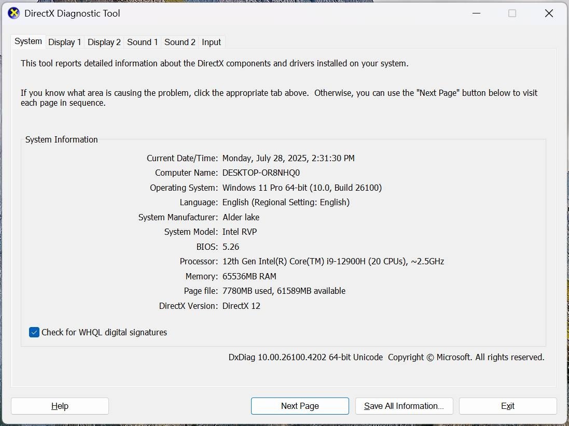Exit the diagnostic tool
The height and width of the screenshot is (426, 569).
(508, 406)
